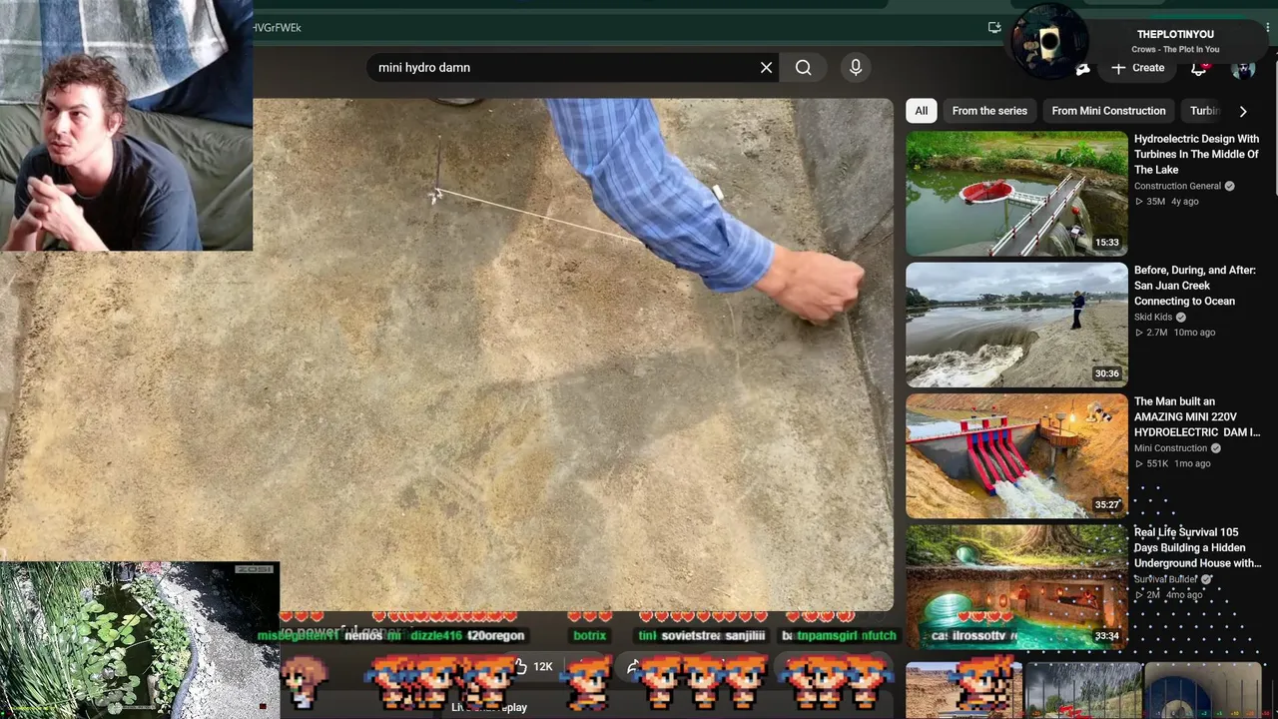Click the 'botrix' username in chat overlay

tap(589, 635)
